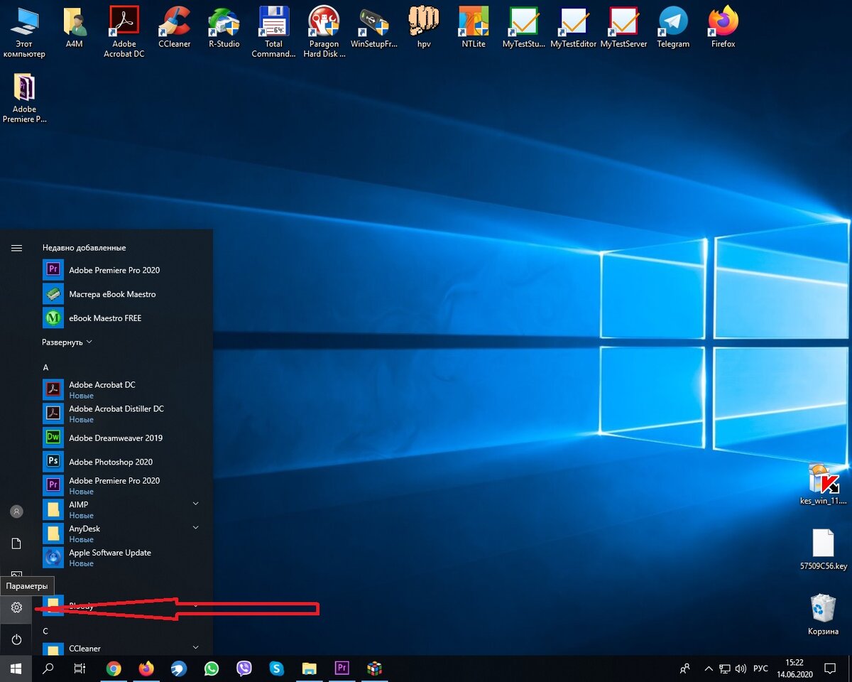The height and width of the screenshot is (682, 852).
Task: Open clock showing 15:22 14.06.2020
Action: [794, 669]
